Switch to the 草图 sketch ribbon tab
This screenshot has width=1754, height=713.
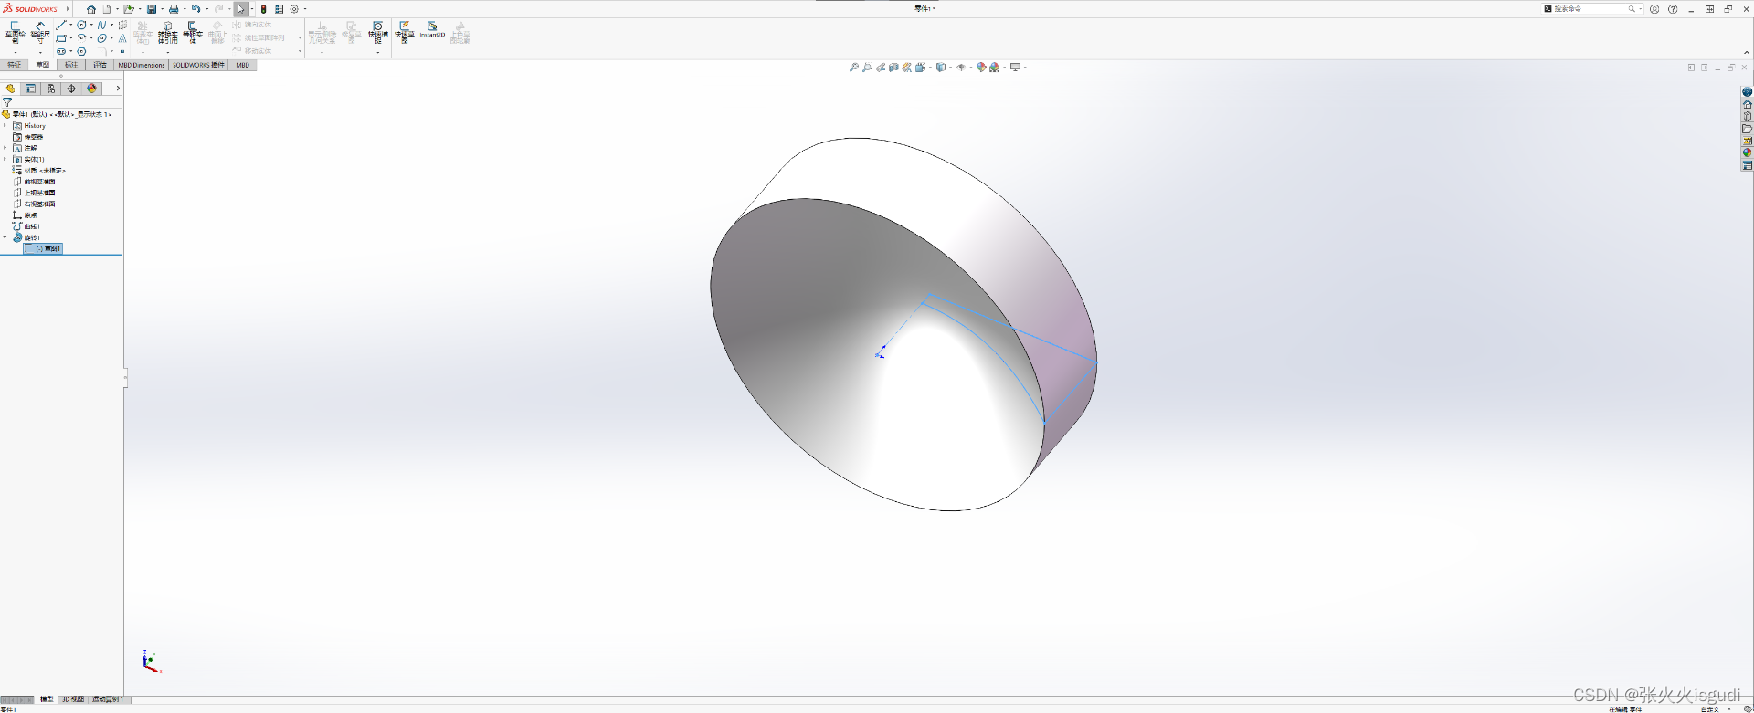[43, 65]
